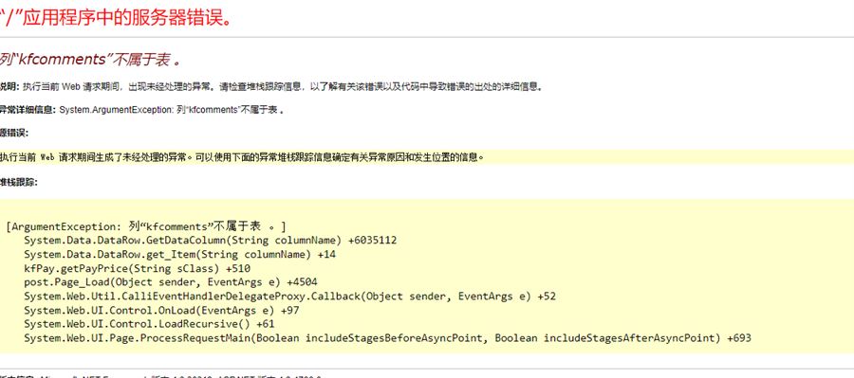Click System.ArgumentException text in exception details
This screenshot has height=378, width=854.
click(x=116, y=110)
